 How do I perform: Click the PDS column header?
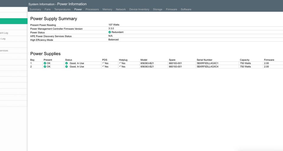(x=105, y=60)
